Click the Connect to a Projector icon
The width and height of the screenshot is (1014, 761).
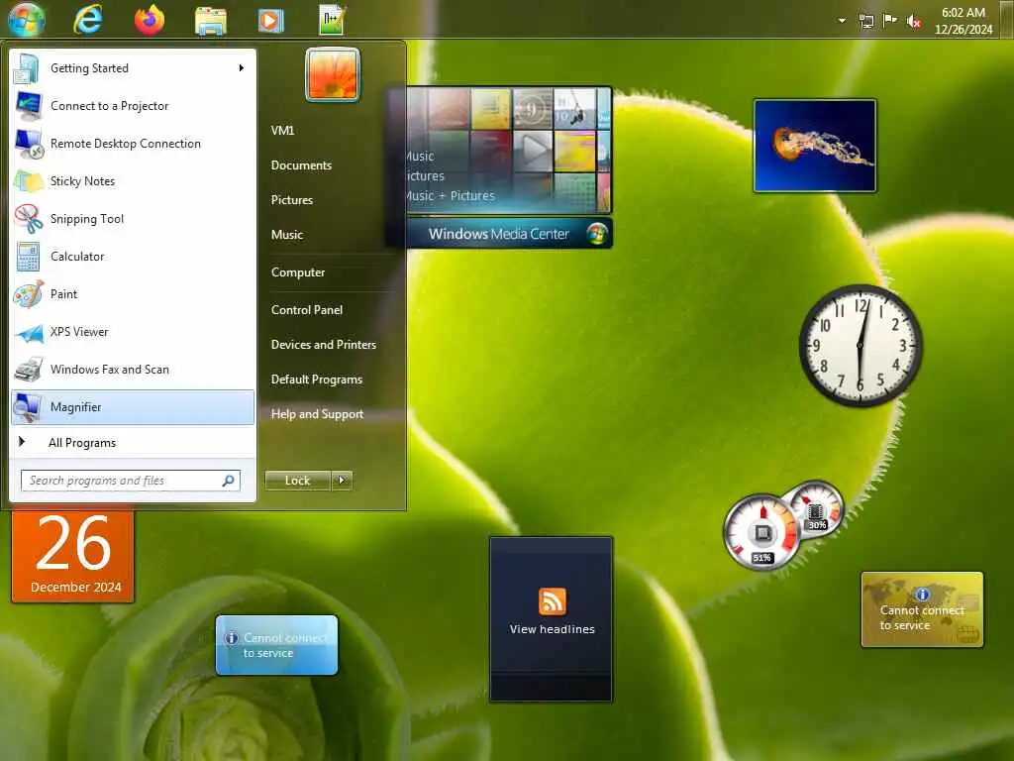point(28,106)
